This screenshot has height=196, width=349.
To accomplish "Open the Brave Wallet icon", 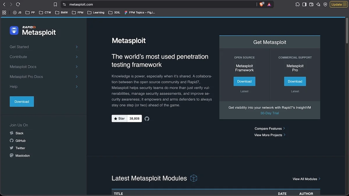I will pos(311,4).
